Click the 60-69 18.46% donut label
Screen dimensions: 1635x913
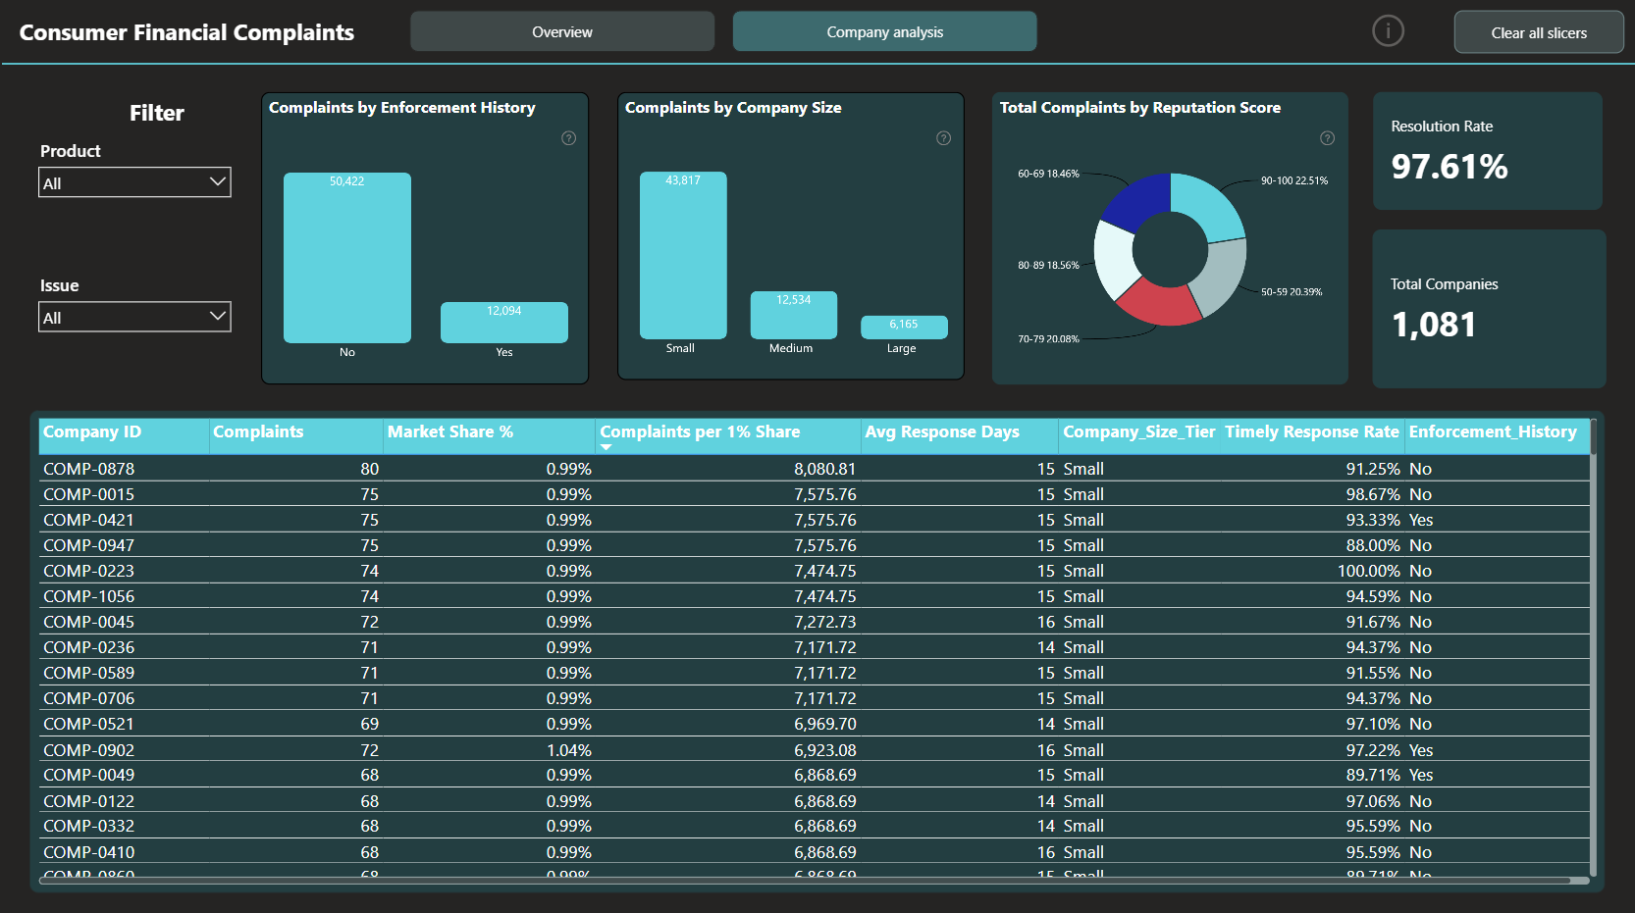1048,174
